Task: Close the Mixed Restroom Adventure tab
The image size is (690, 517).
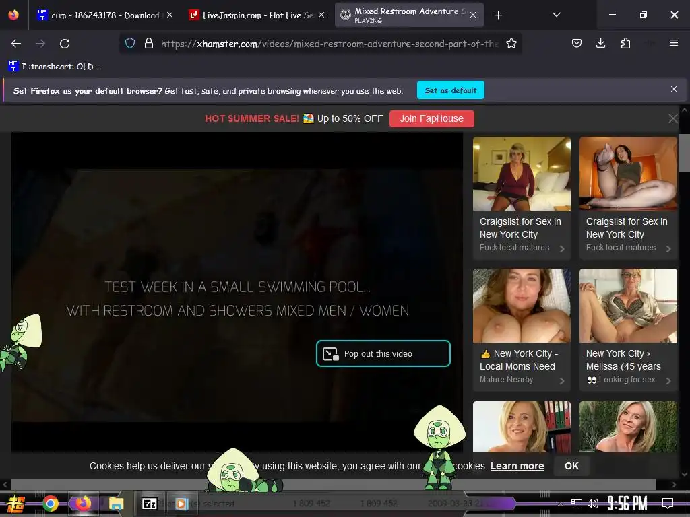Action: click(x=473, y=15)
